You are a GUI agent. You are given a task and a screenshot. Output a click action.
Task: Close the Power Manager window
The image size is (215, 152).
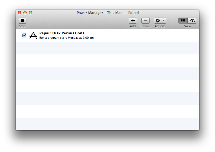[x=20, y=13]
